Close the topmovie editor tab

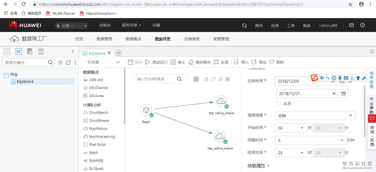pos(109,53)
